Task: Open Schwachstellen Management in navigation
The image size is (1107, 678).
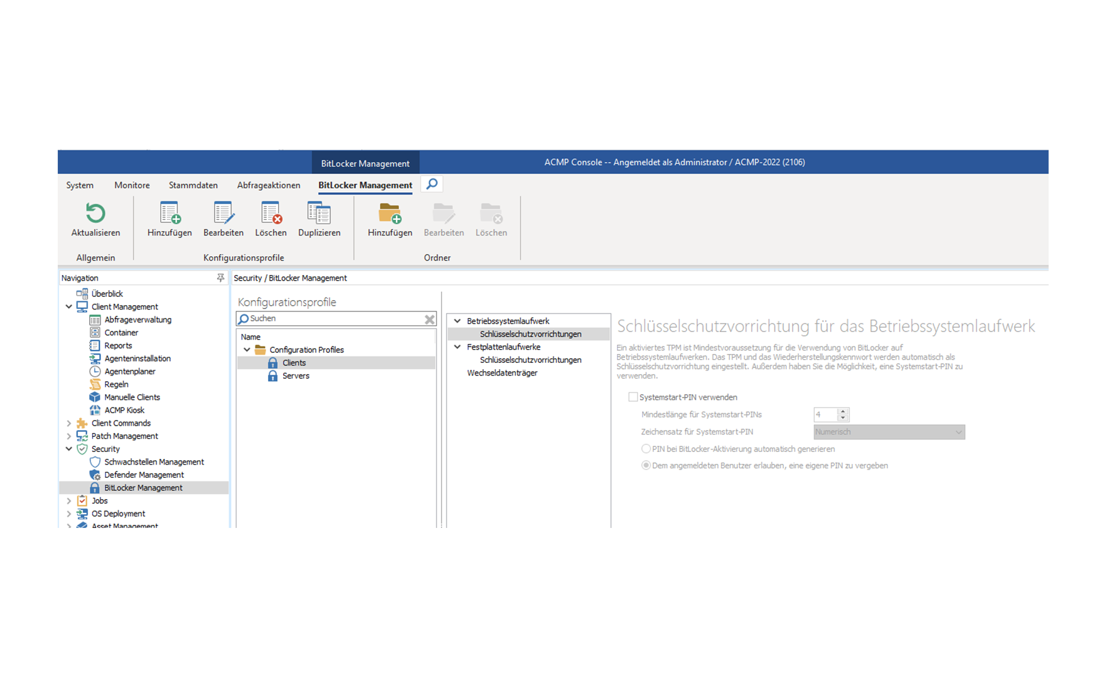Action: [154, 462]
